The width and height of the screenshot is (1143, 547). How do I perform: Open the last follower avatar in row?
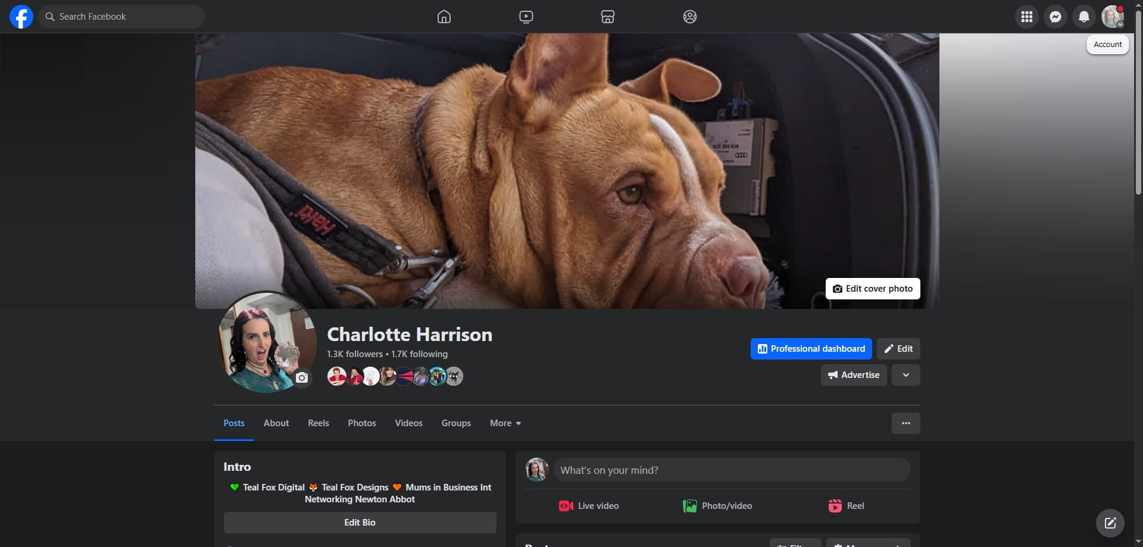click(x=454, y=376)
